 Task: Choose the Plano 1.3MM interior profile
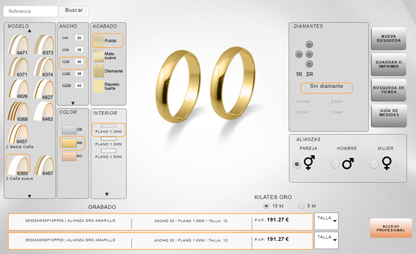point(109,142)
